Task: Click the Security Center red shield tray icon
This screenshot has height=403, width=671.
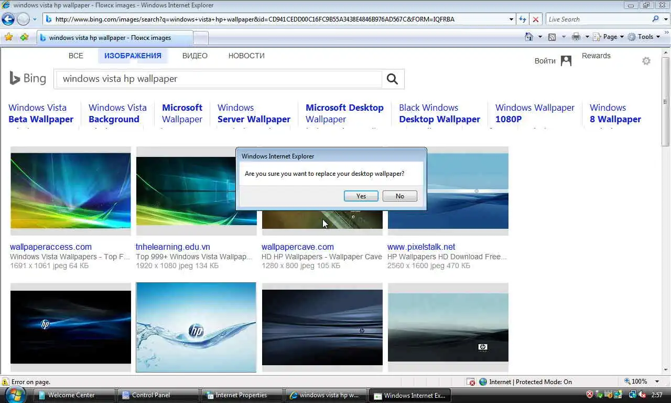Action: click(x=590, y=395)
